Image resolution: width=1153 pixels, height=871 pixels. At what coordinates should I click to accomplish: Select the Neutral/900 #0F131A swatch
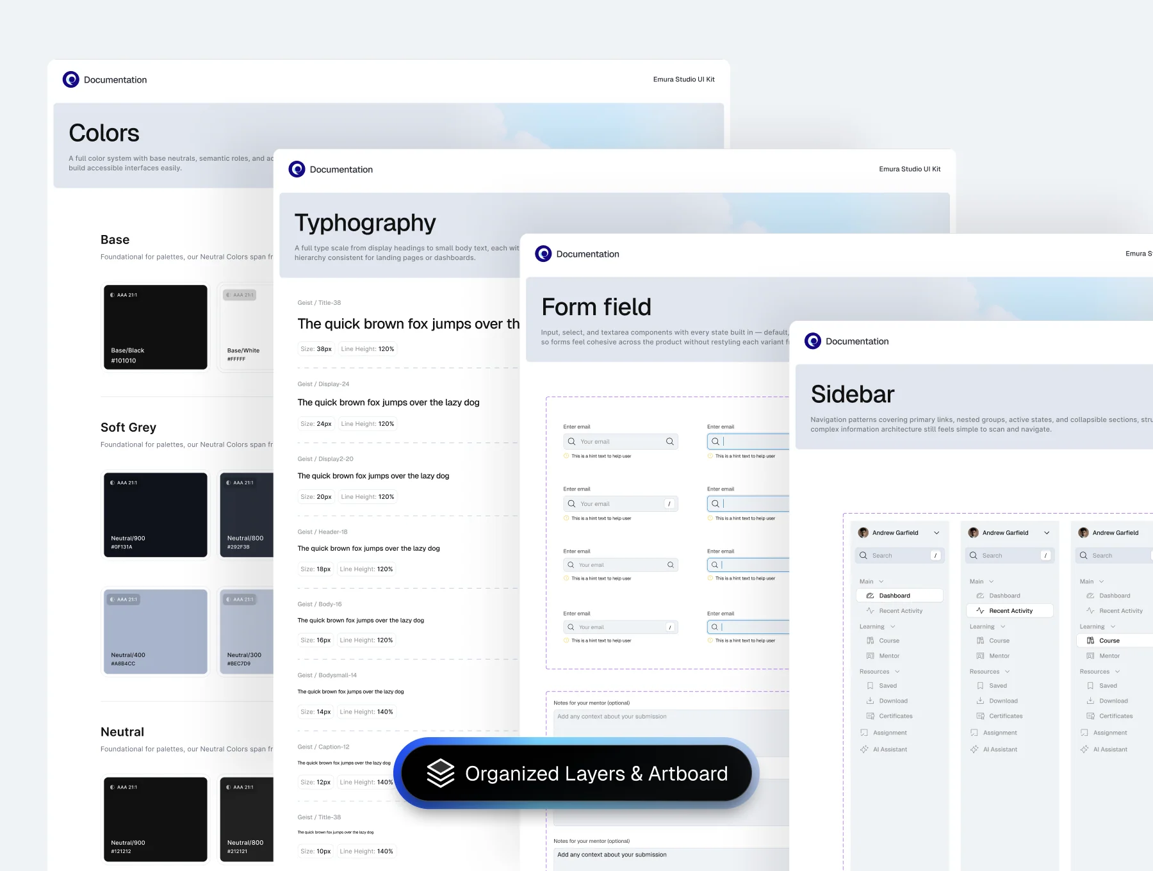[x=156, y=515]
